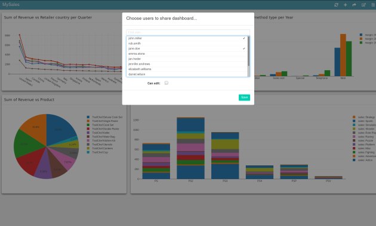Screen dimensions: 376x226
Task: Click the MySales title in header
Action: pyautogui.click(x=11, y=5)
